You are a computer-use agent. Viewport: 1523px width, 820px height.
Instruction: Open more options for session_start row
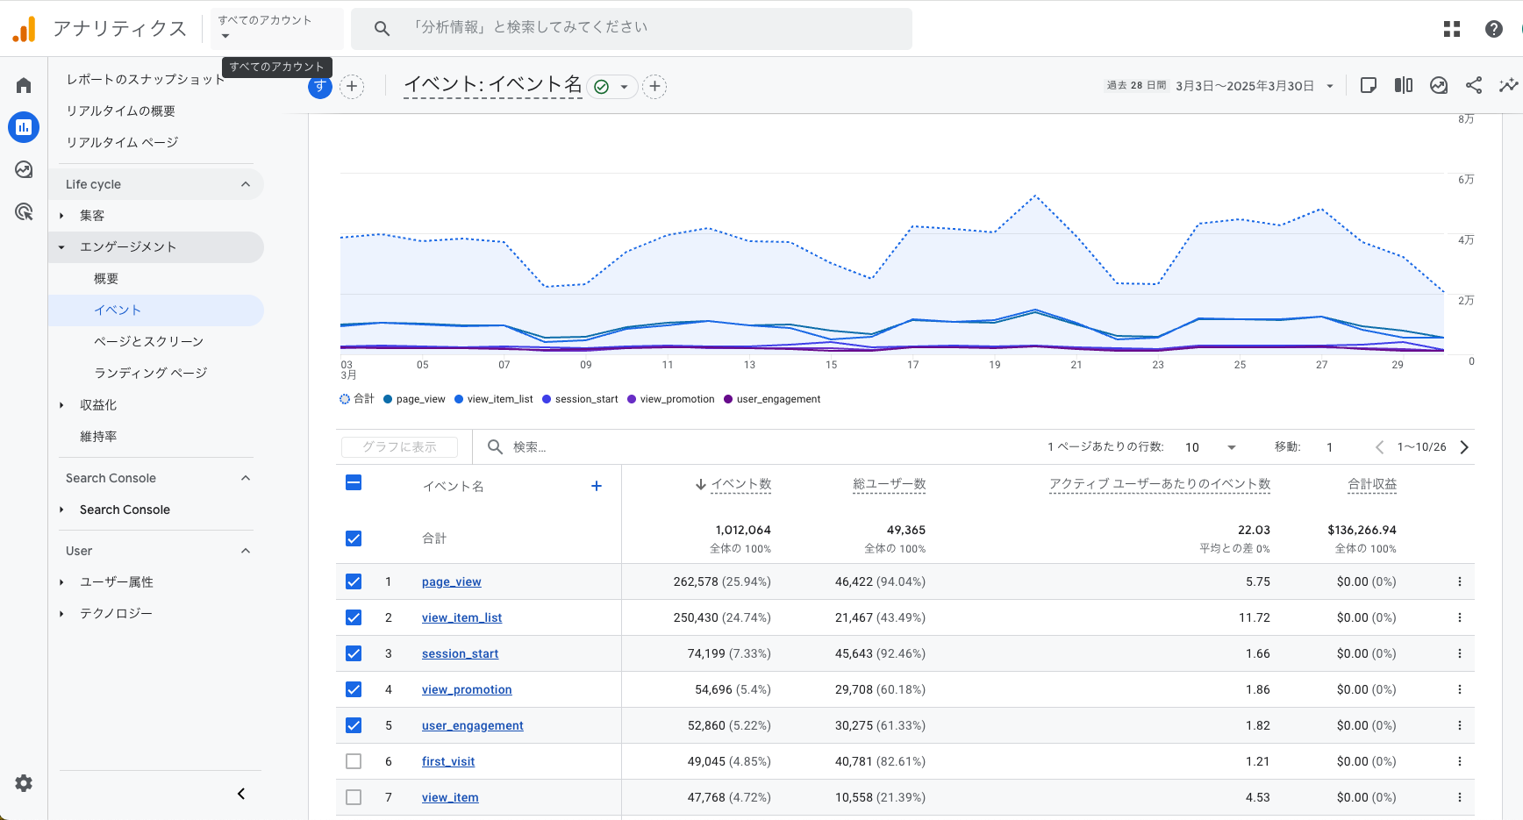(1460, 653)
